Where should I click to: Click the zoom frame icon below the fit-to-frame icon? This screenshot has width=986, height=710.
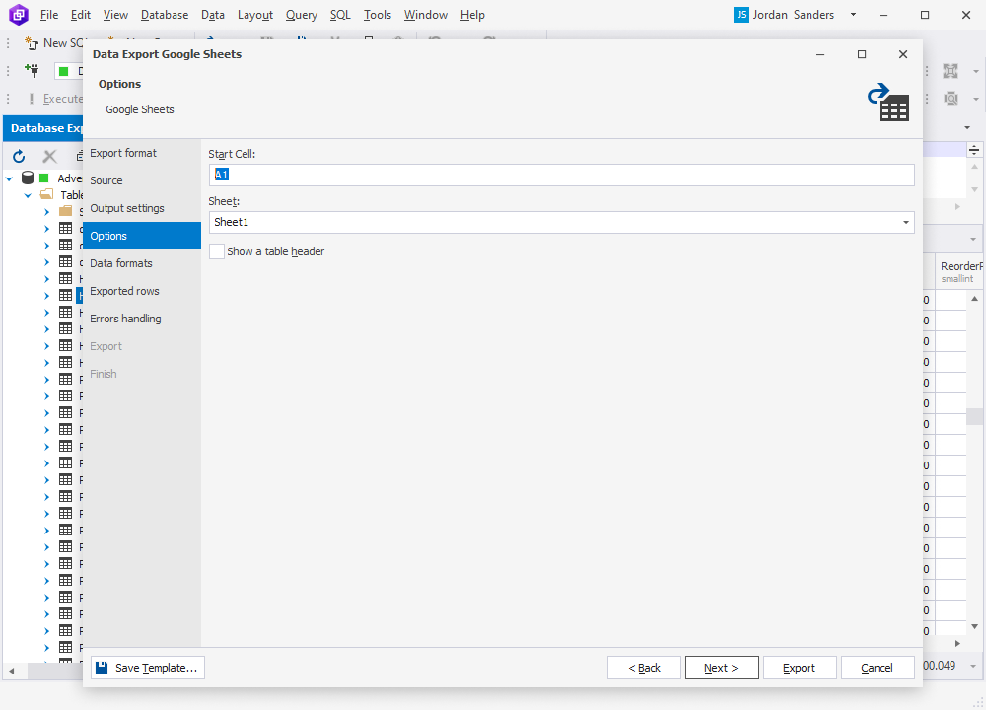951,98
